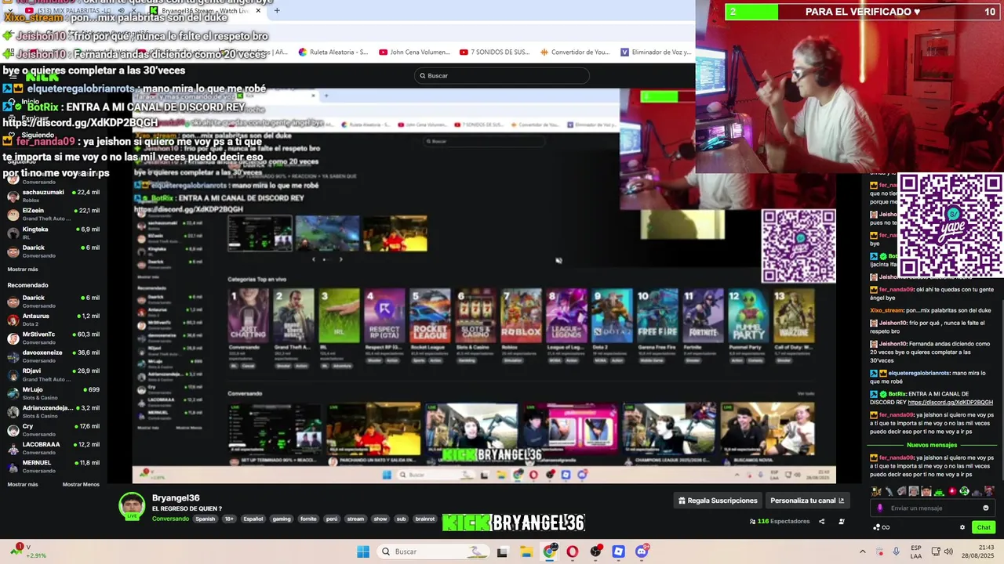Open Cry recommended channel
This screenshot has height=564, width=1004.
[55, 430]
